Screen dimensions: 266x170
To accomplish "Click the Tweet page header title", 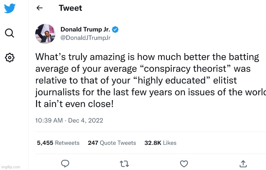I will [70, 8].
